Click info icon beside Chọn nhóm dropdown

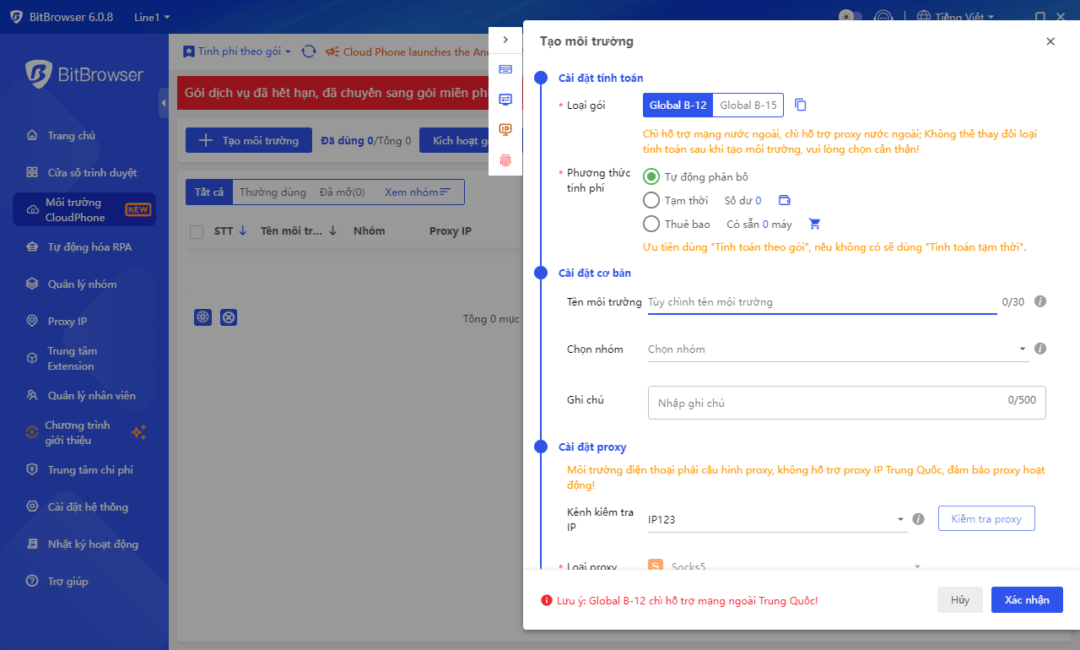[x=1040, y=349]
